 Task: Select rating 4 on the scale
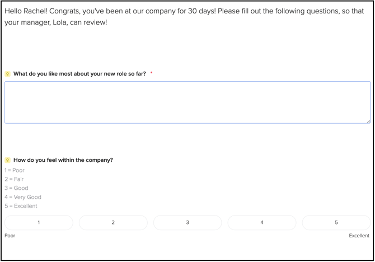(x=262, y=223)
